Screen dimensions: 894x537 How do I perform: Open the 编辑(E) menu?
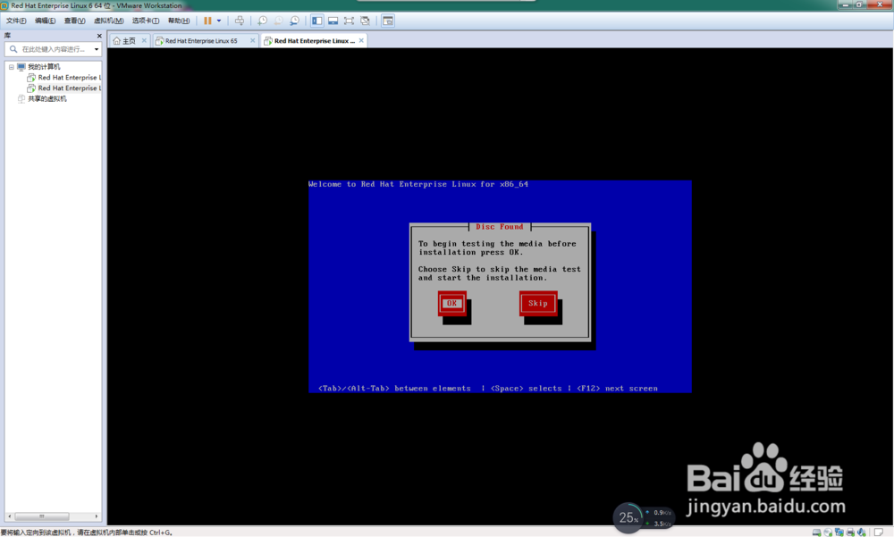(x=45, y=21)
